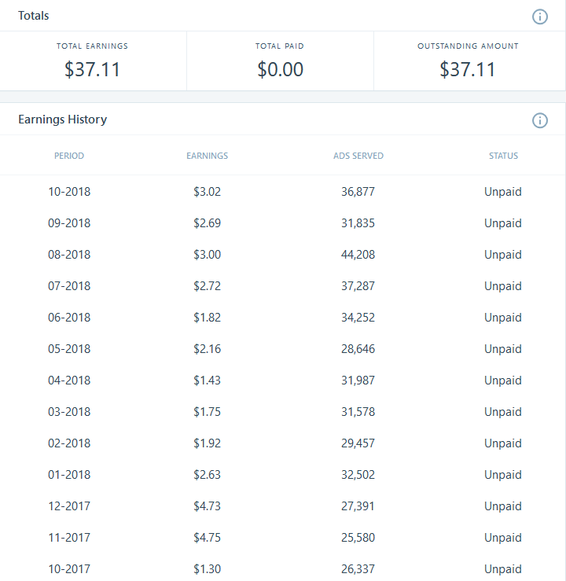
Task: Click Unpaid status for 06-2018
Action: (503, 318)
